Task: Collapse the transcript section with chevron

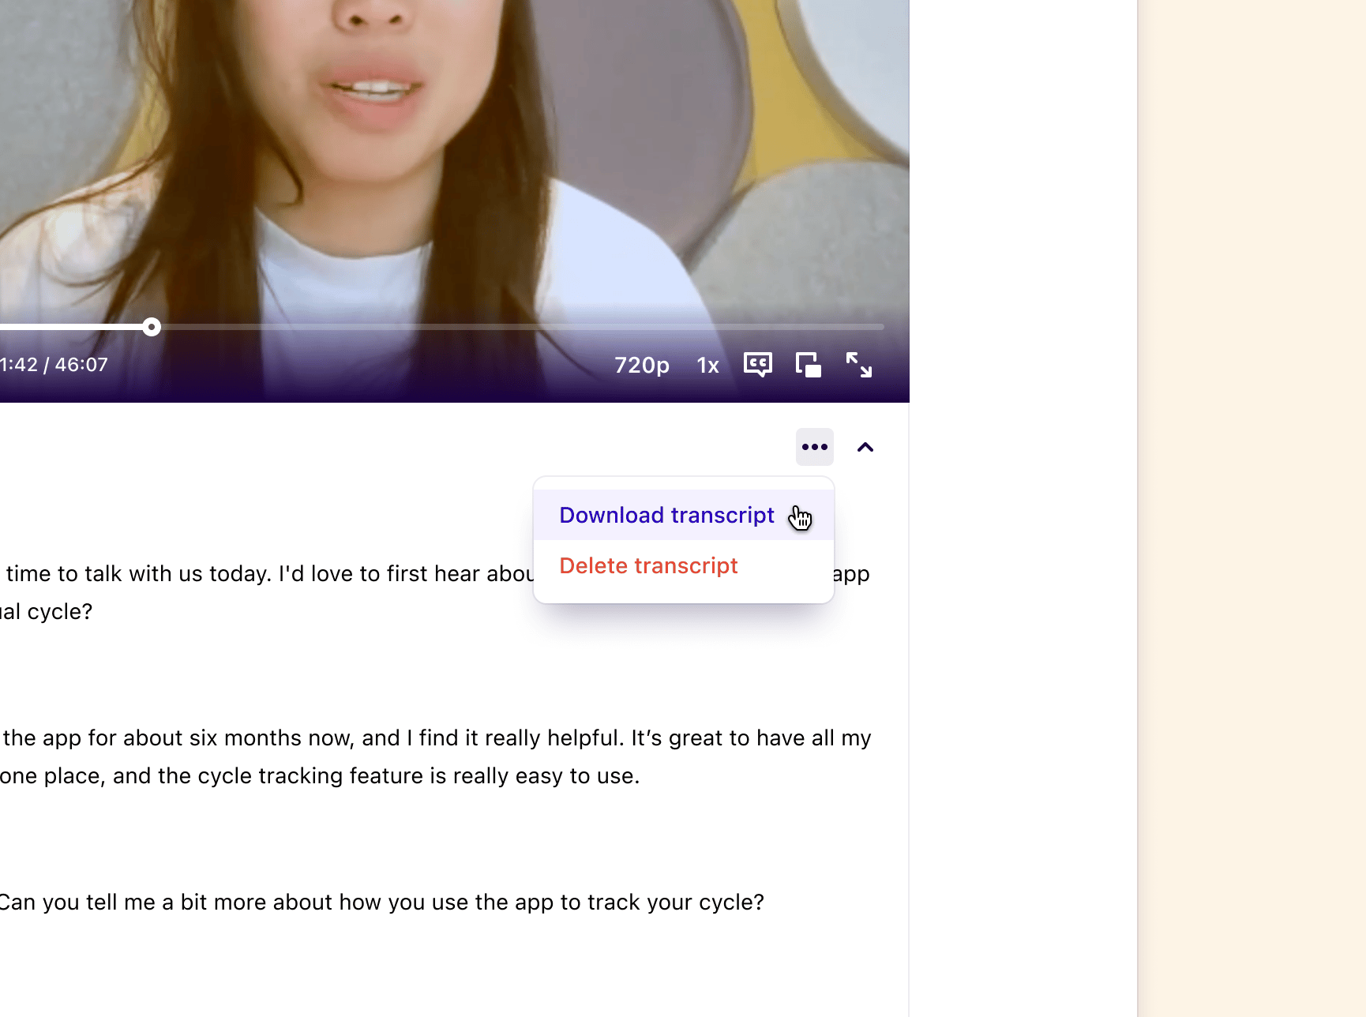Action: [x=865, y=447]
